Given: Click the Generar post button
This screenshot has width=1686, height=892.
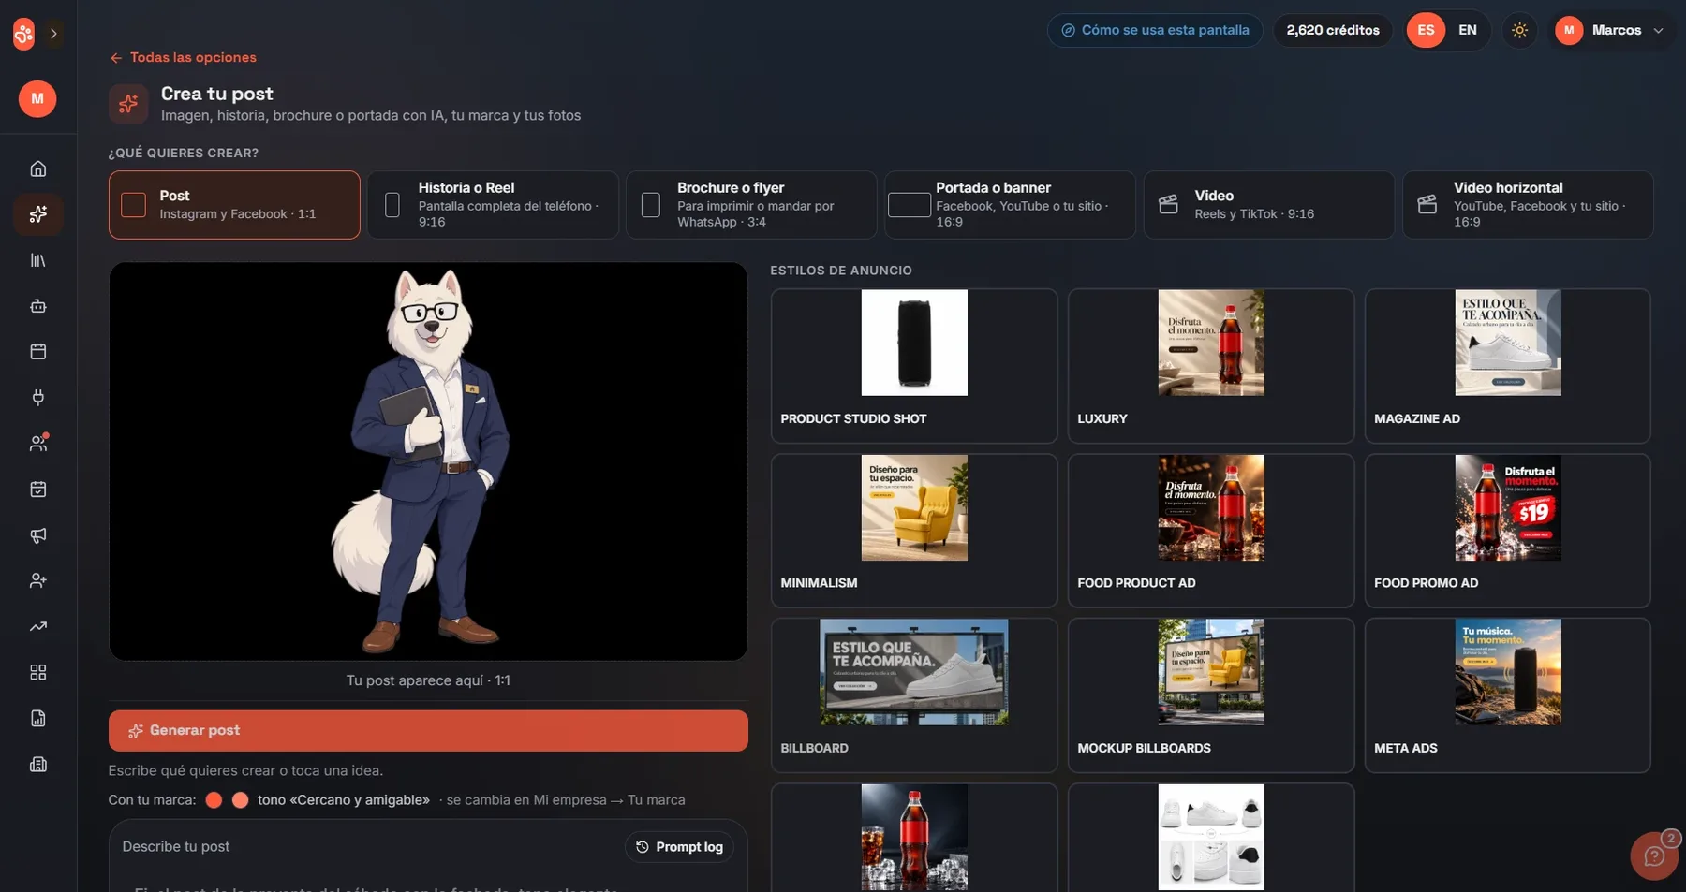Looking at the screenshot, I should pyautogui.click(x=428, y=730).
